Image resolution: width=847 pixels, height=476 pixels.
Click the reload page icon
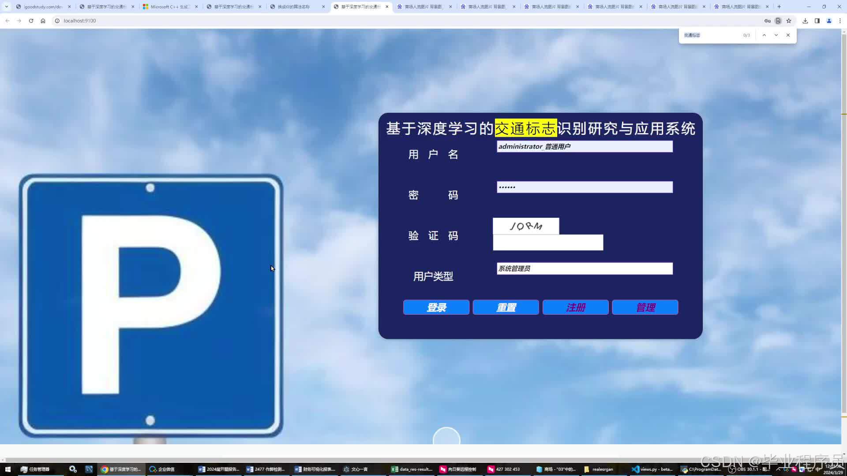[x=31, y=21]
